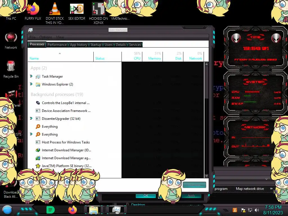The width and height of the screenshot is (288, 216).
Task: Open the Recycle Bin desktop icon
Action: pos(11,69)
